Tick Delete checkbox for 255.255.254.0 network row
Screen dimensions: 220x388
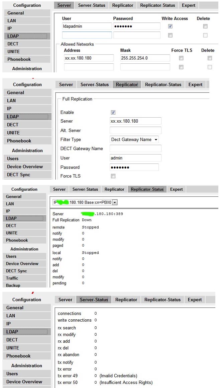click(x=210, y=58)
